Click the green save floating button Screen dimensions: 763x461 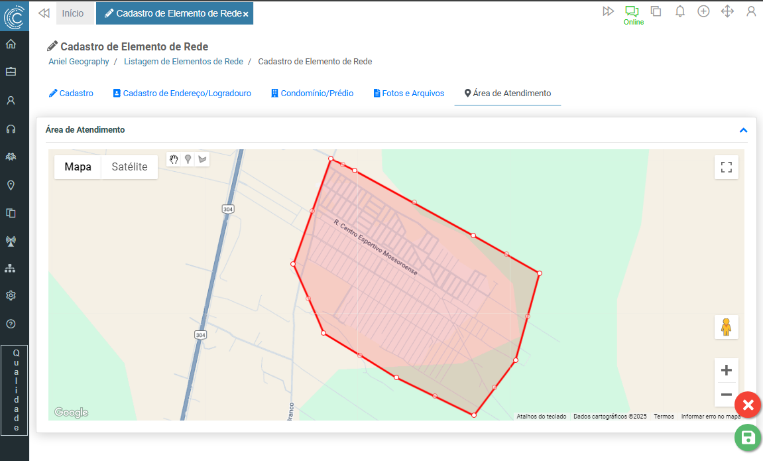pos(748,438)
